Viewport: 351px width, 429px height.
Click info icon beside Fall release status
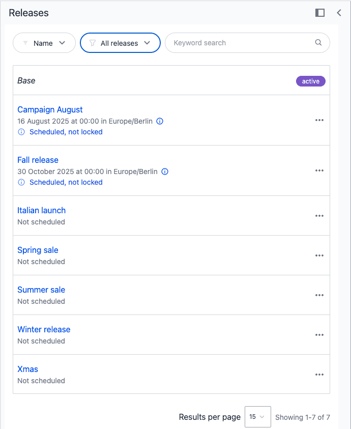(21, 182)
